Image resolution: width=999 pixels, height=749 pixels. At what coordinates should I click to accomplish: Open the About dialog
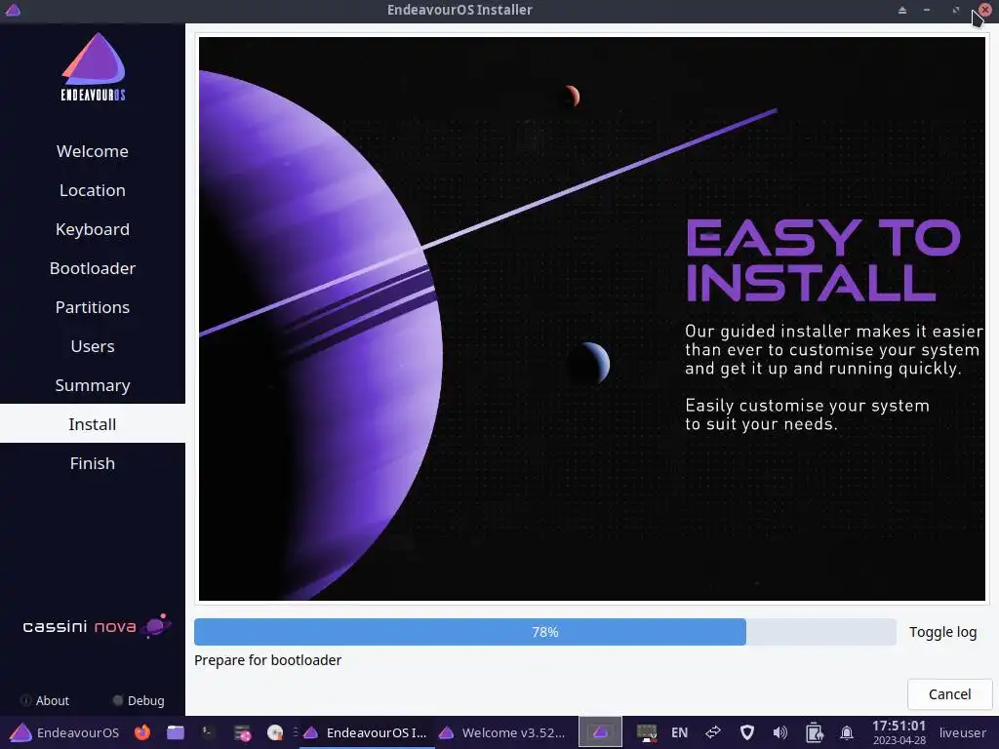[45, 700]
